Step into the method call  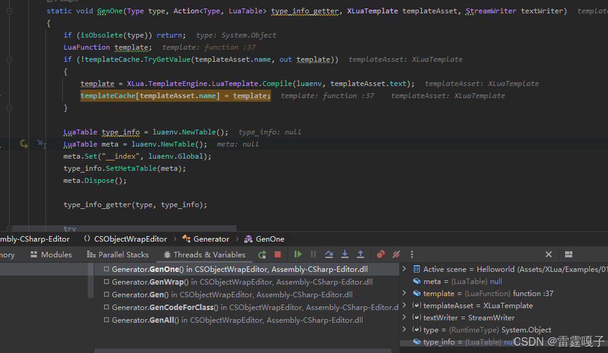tap(345, 254)
